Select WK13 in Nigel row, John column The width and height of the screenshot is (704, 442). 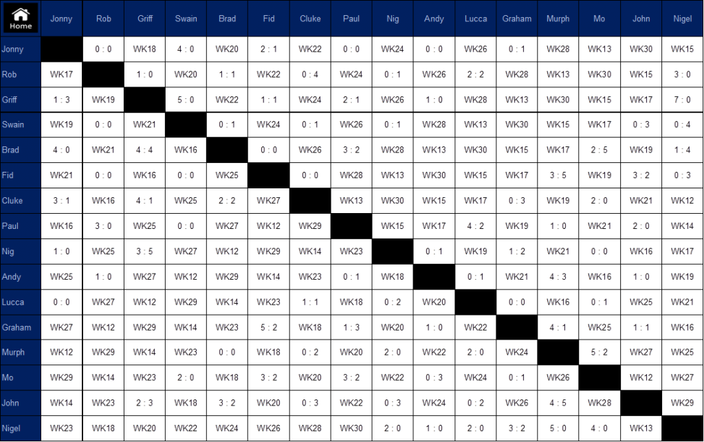(x=641, y=428)
